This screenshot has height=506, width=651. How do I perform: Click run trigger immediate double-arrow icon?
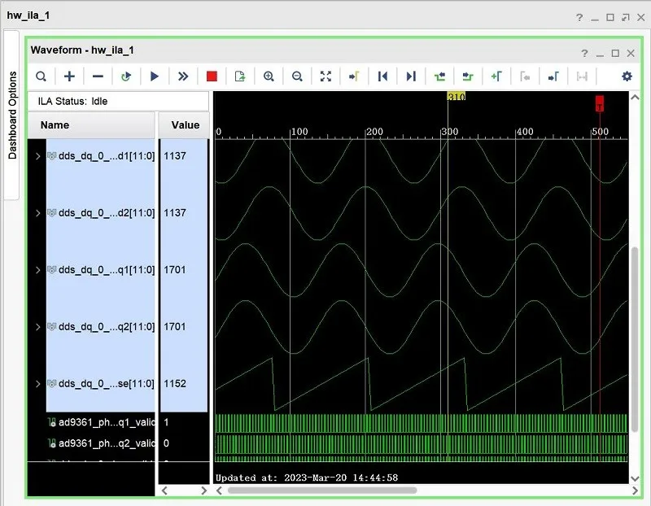click(x=183, y=76)
